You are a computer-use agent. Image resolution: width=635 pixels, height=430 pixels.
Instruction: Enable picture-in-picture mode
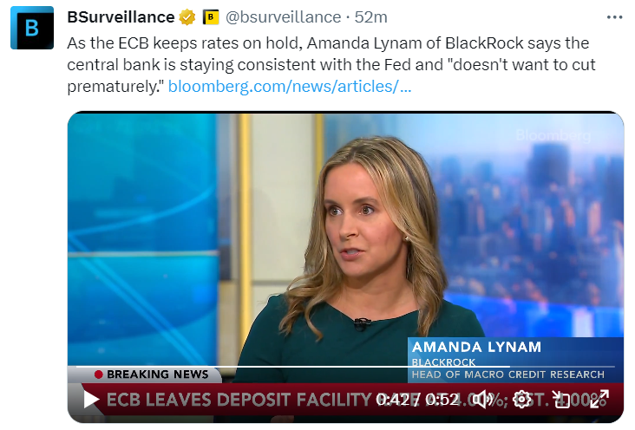point(561,400)
